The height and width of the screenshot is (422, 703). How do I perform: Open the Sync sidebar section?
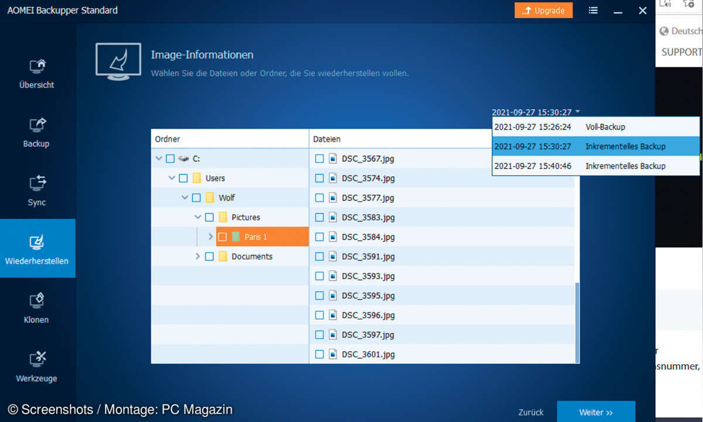[37, 190]
